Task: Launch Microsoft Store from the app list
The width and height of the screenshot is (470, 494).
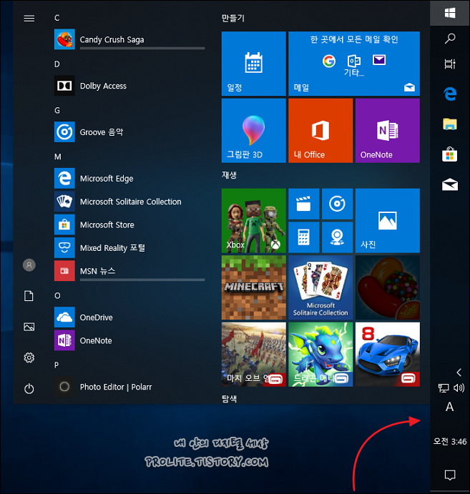Action: coord(129,224)
